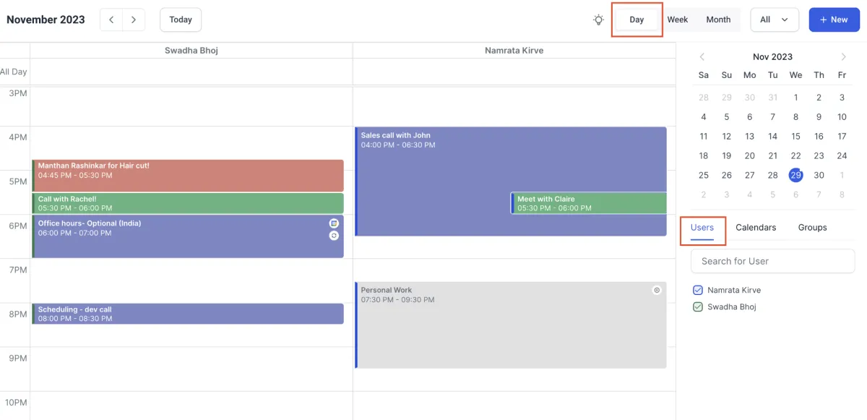This screenshot has width=867, height=420.
Task: Show previous month in mini calendar
Action: click(x=702, y=56)
